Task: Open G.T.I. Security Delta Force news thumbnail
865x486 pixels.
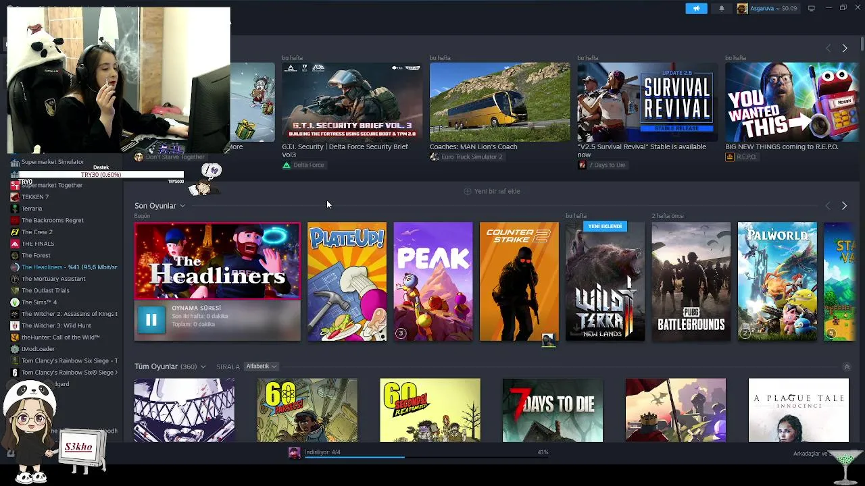Action: 352,102
